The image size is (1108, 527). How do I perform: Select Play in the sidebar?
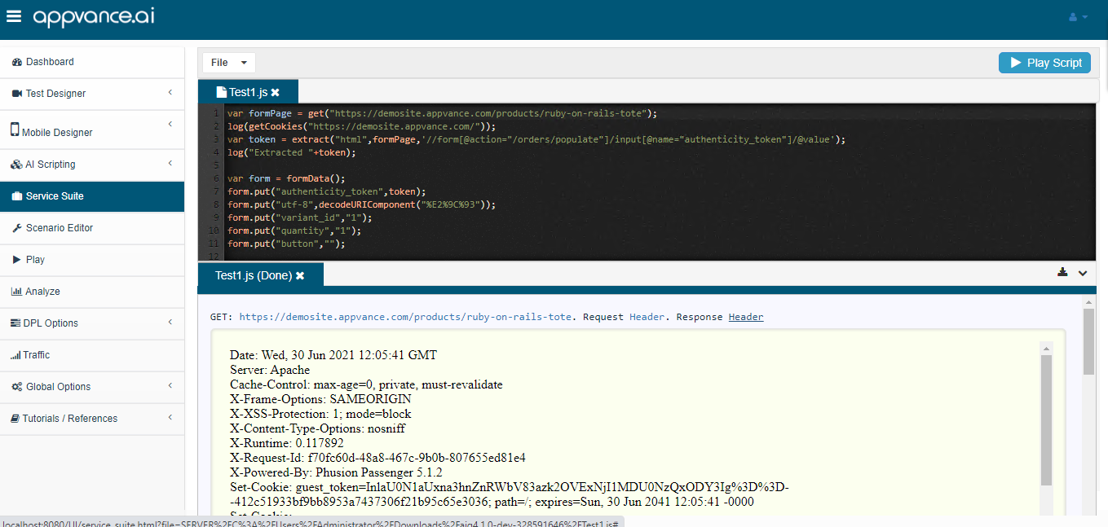[x=35, y=260]
